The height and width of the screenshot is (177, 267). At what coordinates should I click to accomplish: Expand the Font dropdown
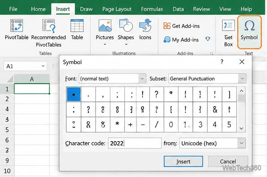(142, 79)
